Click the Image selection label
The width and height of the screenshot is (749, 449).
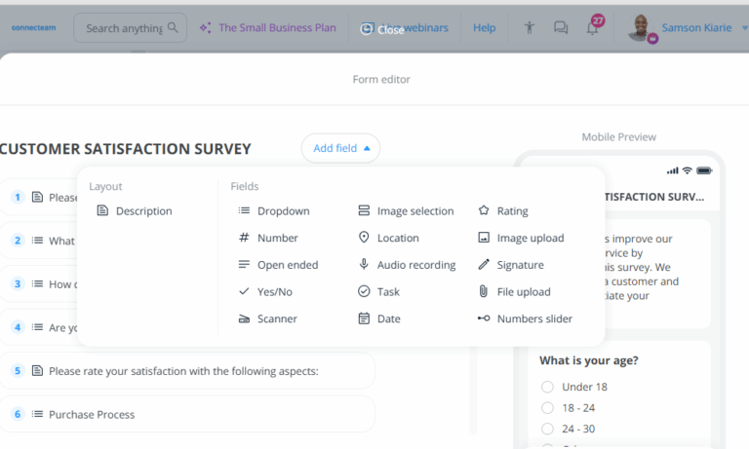(415, 211)
